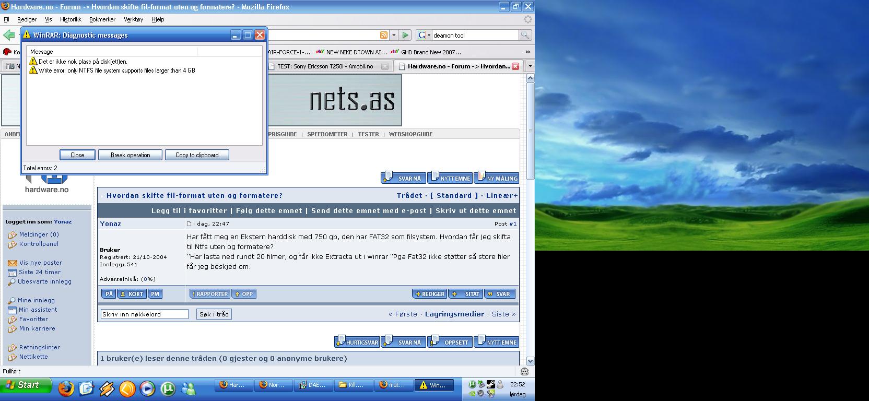This screenshot has height=401, width=869.
Task: Click the top NYTT EMNE button
Action: (x=450, y=178)
